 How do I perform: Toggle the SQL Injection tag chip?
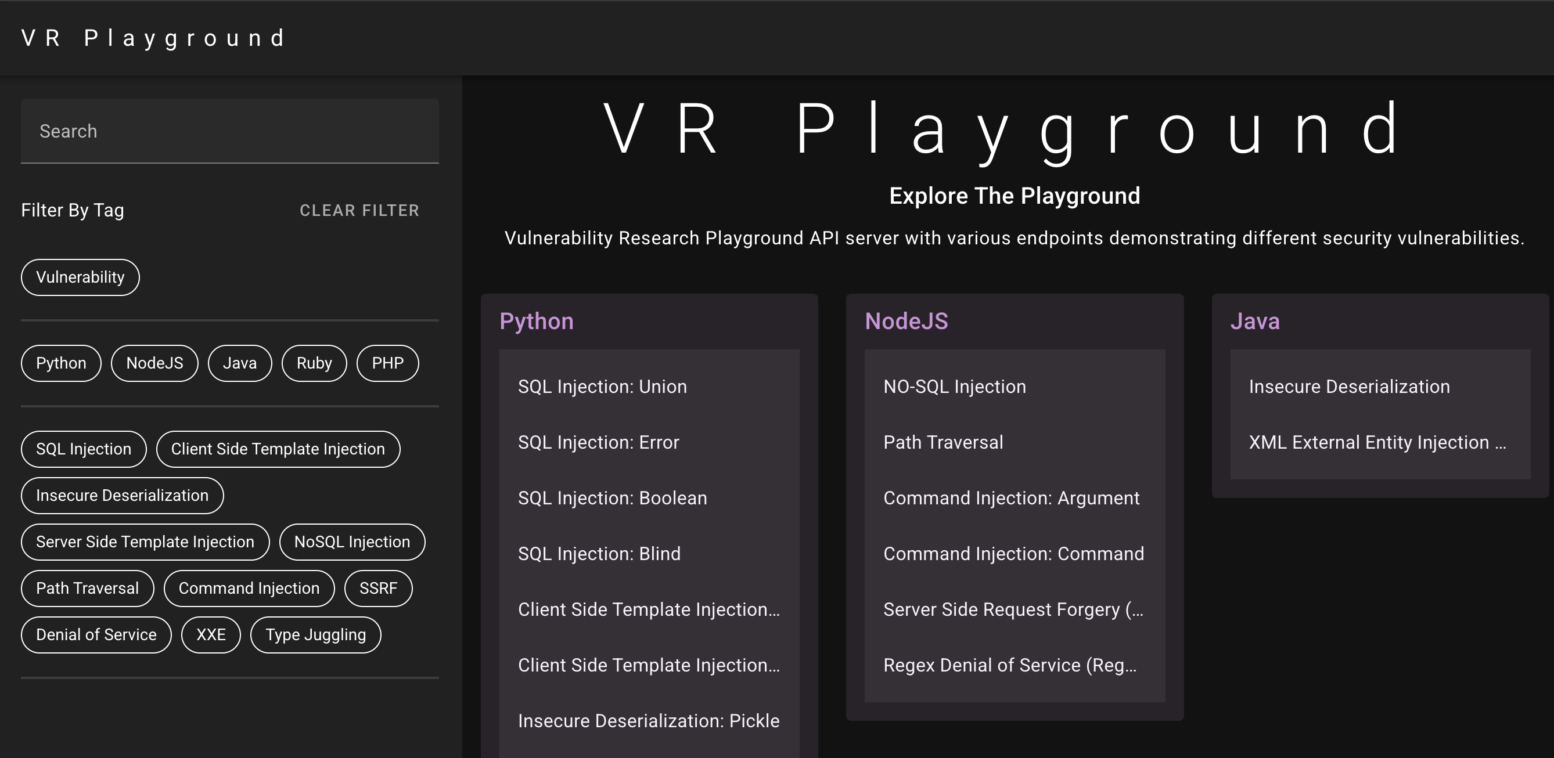[x=83, y=449]
